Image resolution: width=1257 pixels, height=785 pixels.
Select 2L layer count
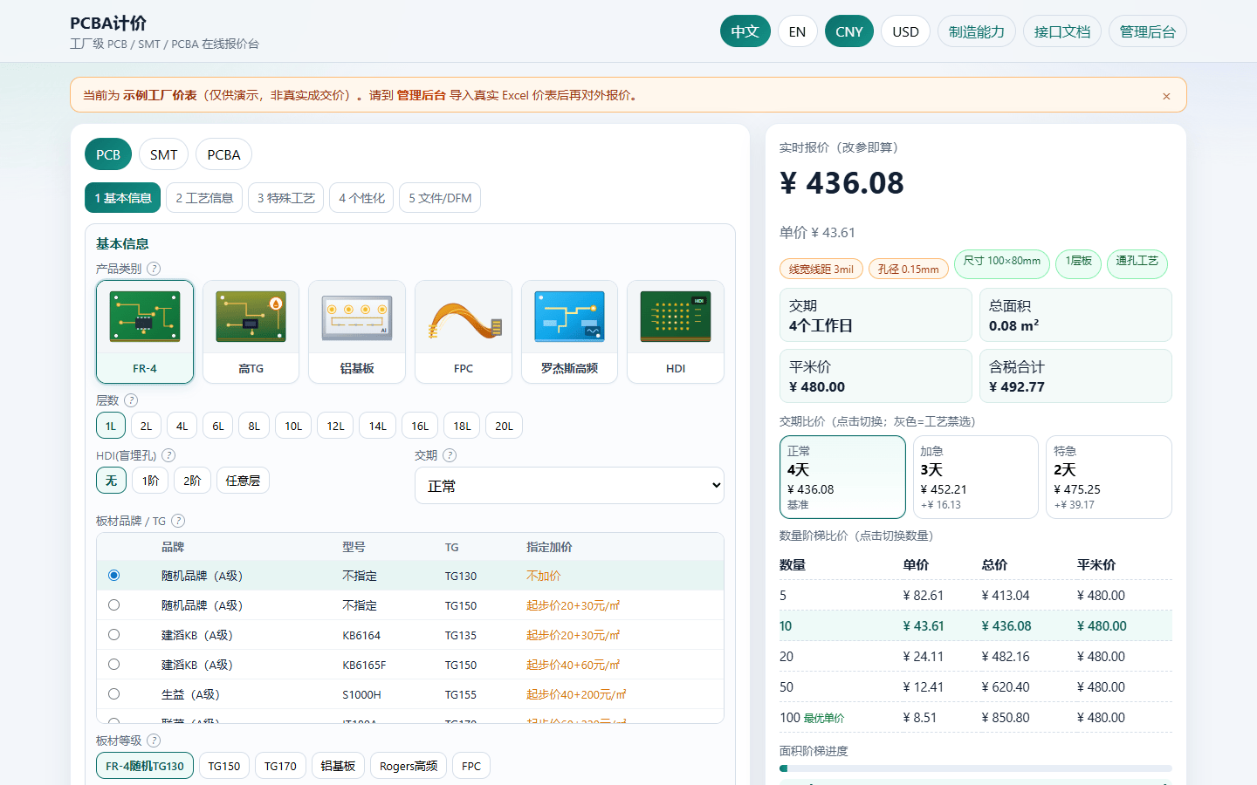146,426
